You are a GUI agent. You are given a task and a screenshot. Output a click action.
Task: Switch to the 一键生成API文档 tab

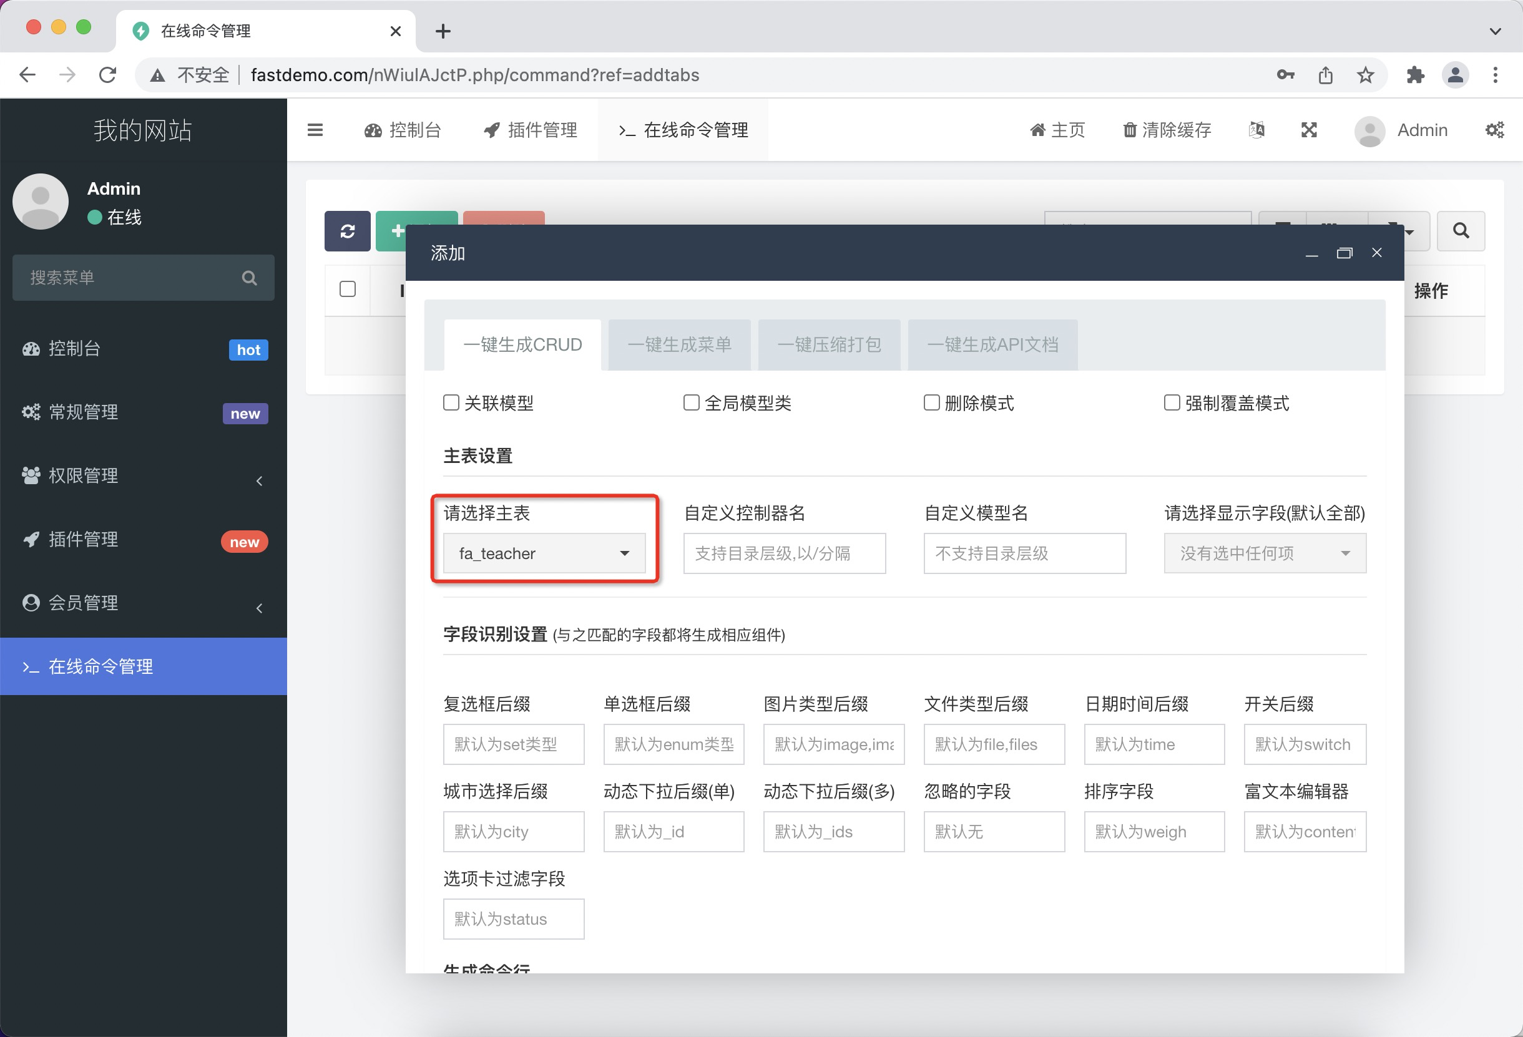coord(992,344)
